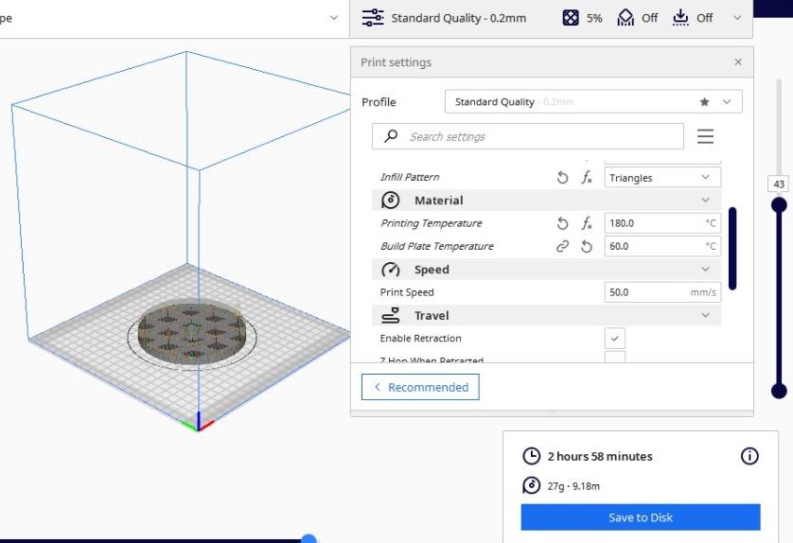This screenshot has width=793, height=543.
Task: Save the sliced file to disk
Action: 641,517
